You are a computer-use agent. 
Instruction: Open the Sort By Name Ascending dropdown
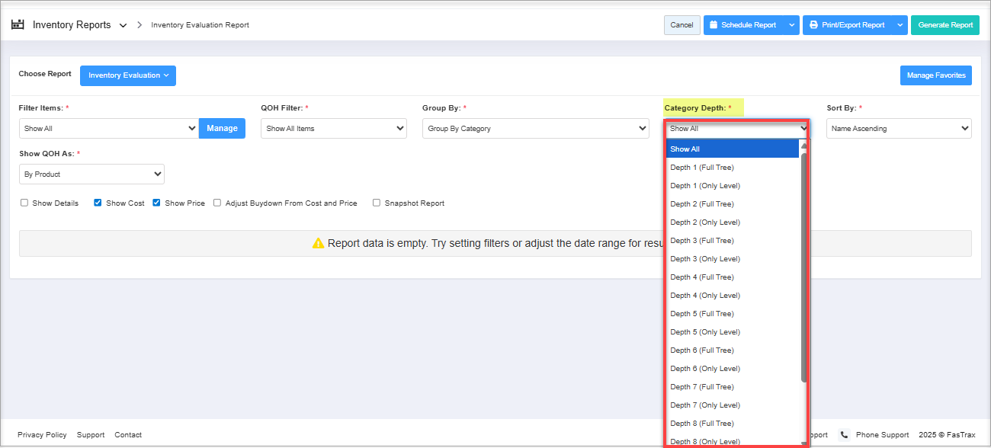point(899,129)
